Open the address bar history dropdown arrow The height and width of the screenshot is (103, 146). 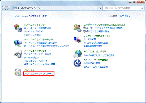96,8
